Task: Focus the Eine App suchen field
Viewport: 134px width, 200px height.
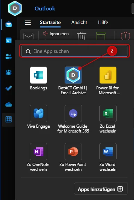Action: tap(74, 51)
